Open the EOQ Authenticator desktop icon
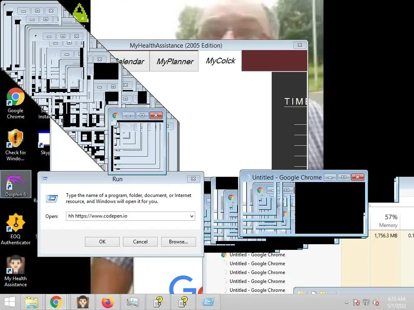This screenshot has width=414, height=310. pos(16,229)
